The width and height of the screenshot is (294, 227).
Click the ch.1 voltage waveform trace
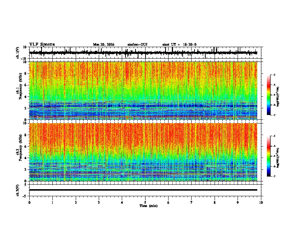(x=143, y=53)
